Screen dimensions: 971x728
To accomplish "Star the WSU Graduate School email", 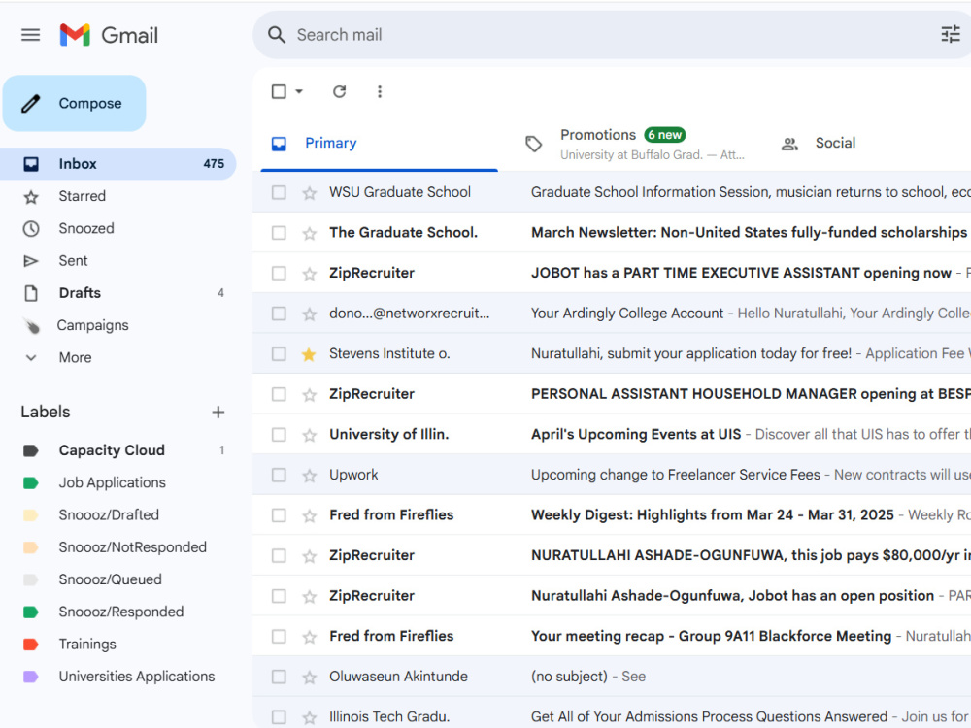I will 309,193.
